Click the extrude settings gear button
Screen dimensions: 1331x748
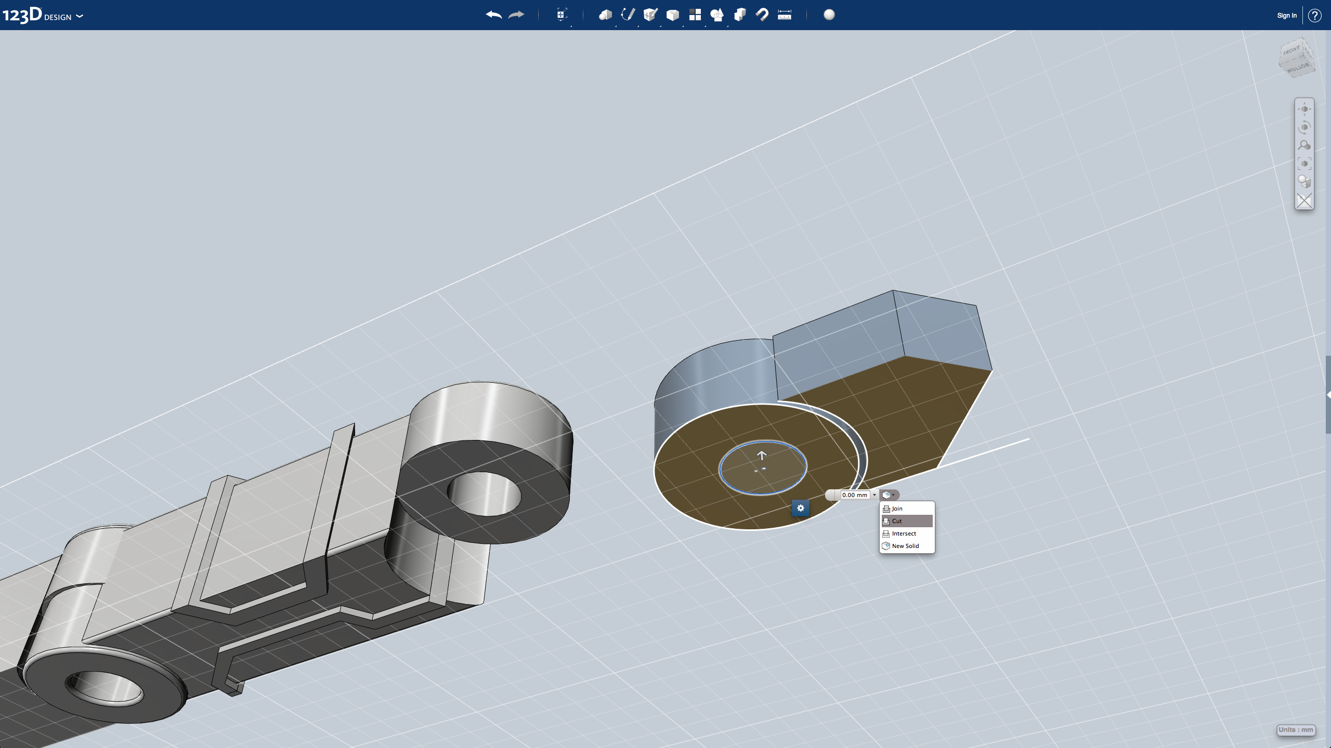801,508
